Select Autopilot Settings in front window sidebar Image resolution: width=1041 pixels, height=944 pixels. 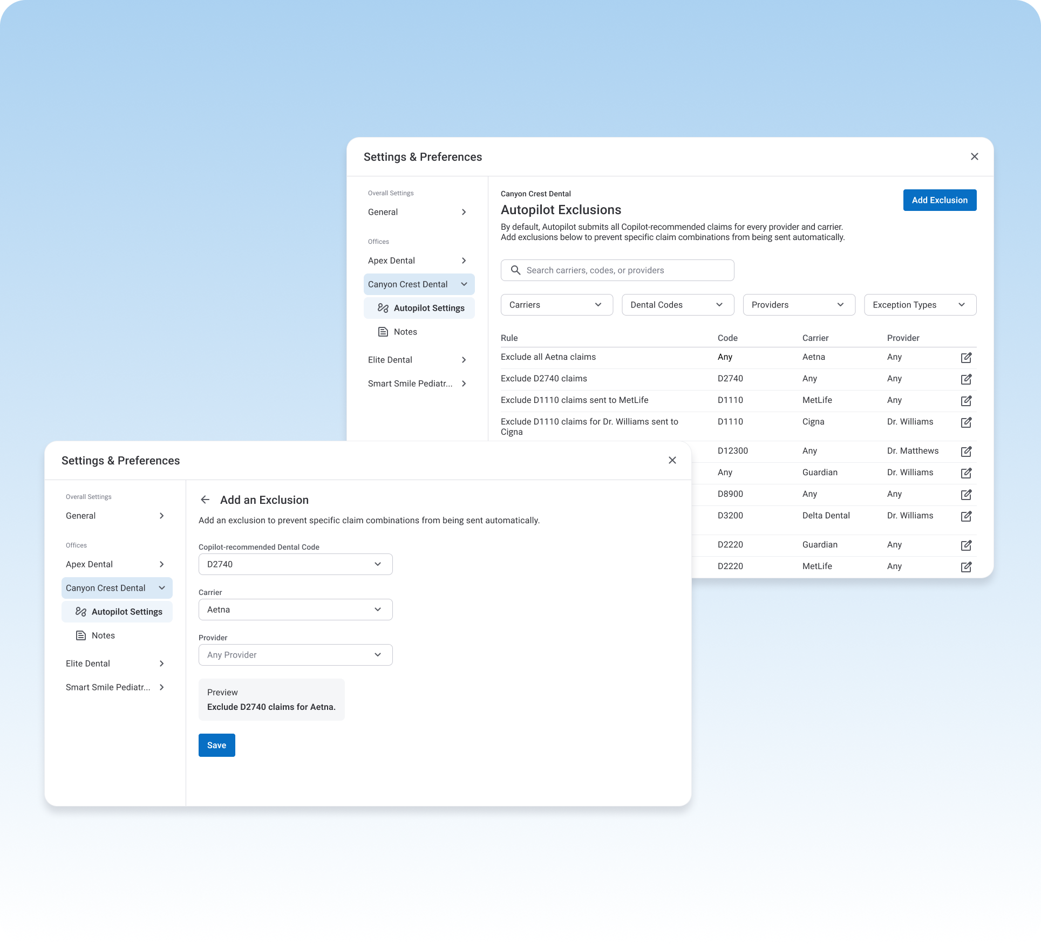click(x=117, y=612)
